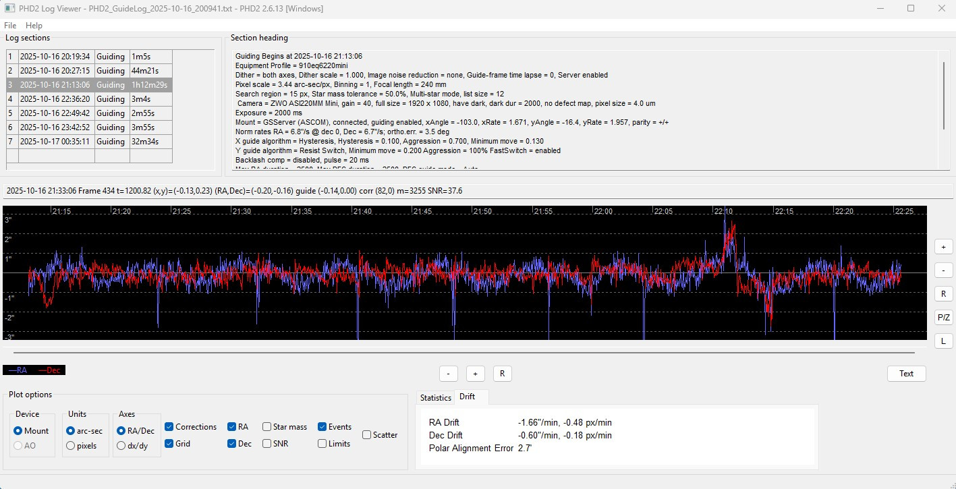Click the 32m34s duration cell
Screen dimensions: 956x489
click(x=151, y=142)
